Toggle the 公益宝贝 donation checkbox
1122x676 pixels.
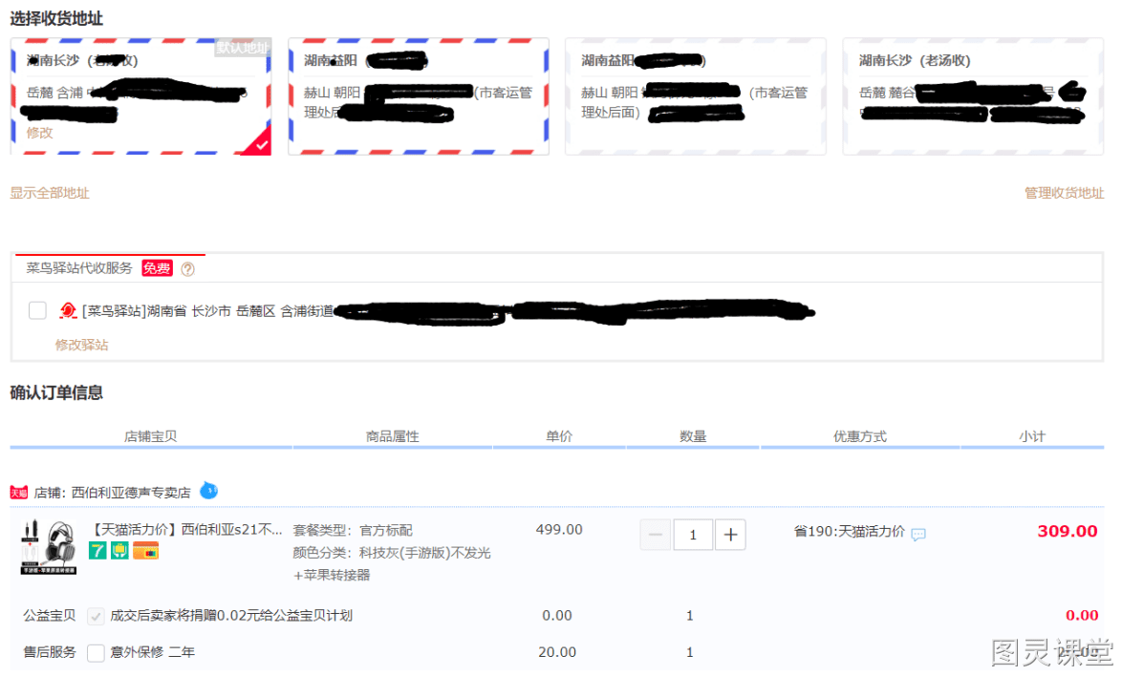tap(96, 616)
